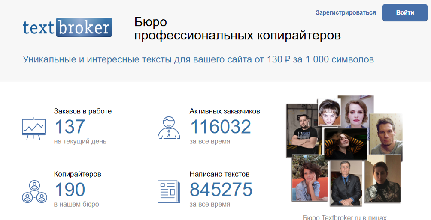The width and height of the screenshot is (431, 220).
Task: Click the Написано текстов label
Action: point(219,174)
